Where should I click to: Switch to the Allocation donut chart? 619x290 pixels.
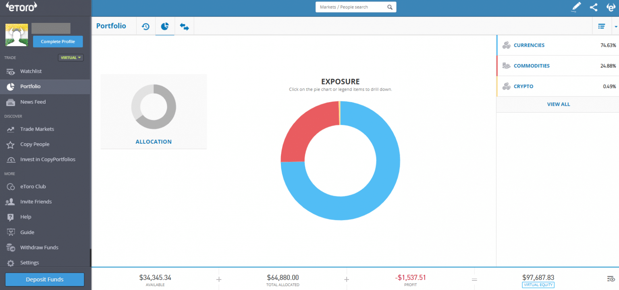(154, 107)
